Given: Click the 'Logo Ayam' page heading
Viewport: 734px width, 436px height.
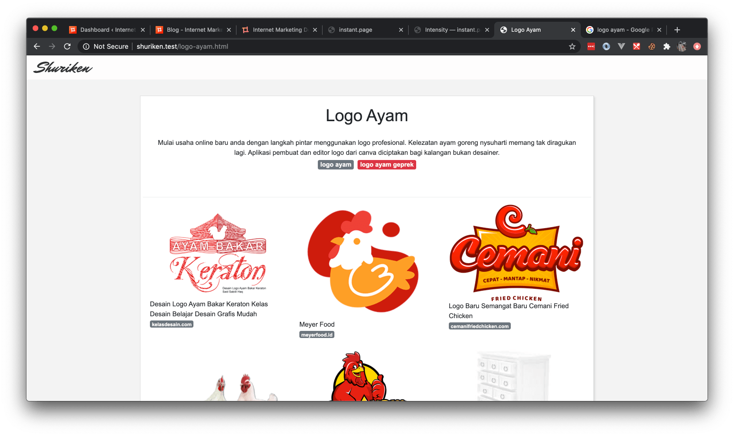Looking at the screenshot, I should pyautogui.click(x=367, y=116).
